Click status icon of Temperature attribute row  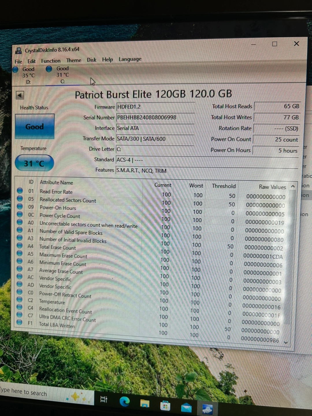(x=19, y=299)
